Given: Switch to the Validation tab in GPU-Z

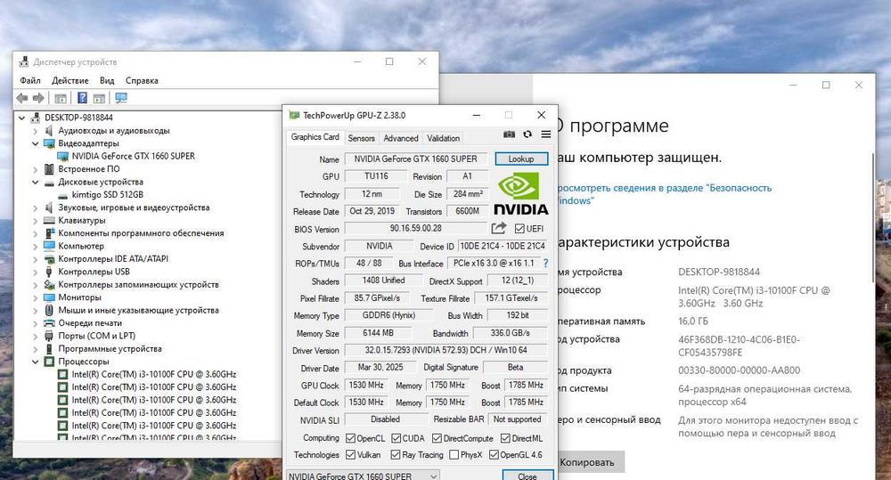Looking at the screenshot, I should click(x=443, y=138).
